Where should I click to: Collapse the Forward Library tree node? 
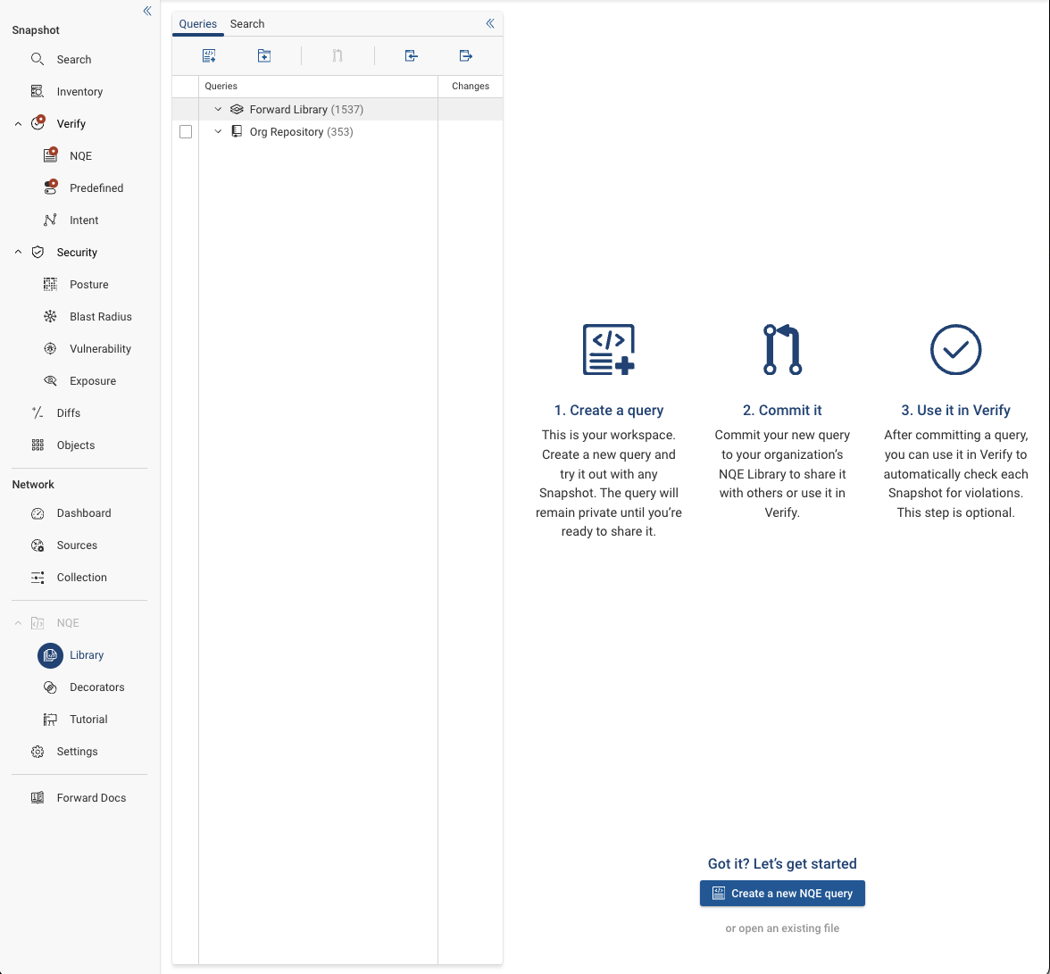pyautogui.click(x=218, y=110)
